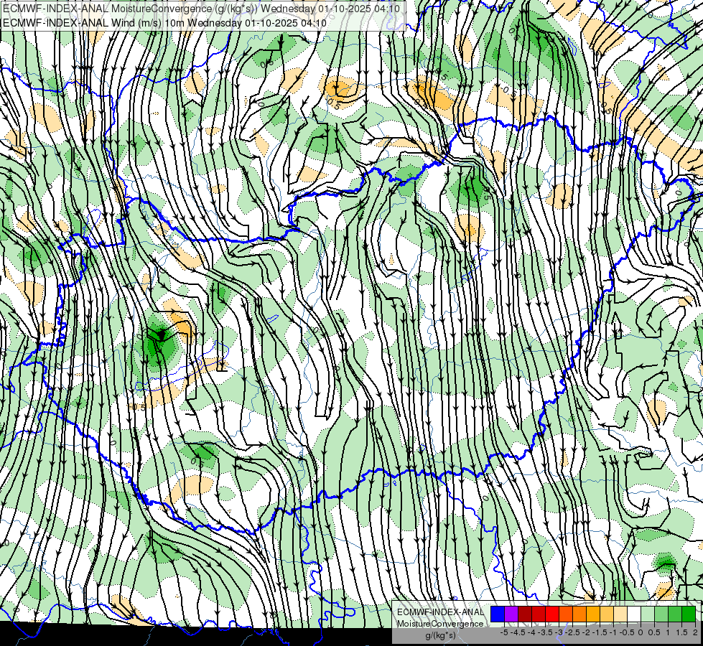703x646 pixels.
Task: Select the dark red swatch between -4.5 and -4
Action: 525,614
